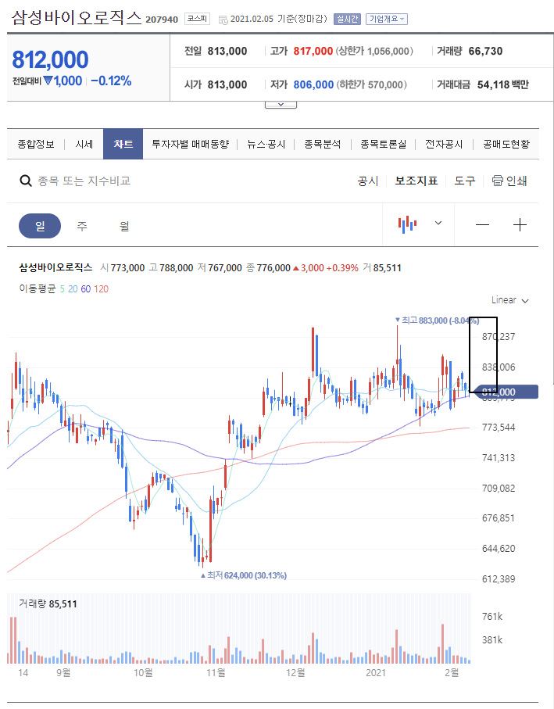Expand the chart type chevron arrow
This screenshot has height=709, width=554.
pyautogui.click(x=438, y=223)
